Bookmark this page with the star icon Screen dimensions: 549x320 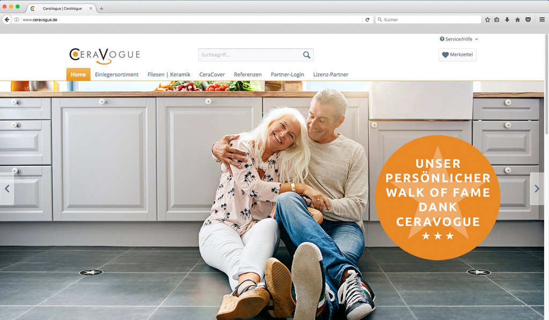pyautogui.click(x=487, y=20)
